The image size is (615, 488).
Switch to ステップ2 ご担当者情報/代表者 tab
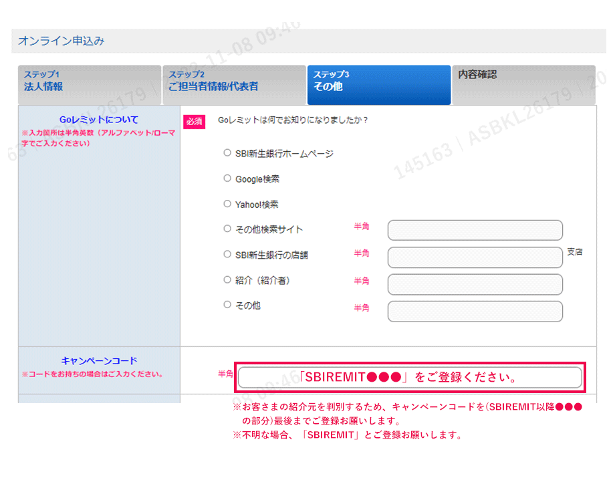[234, 85]
